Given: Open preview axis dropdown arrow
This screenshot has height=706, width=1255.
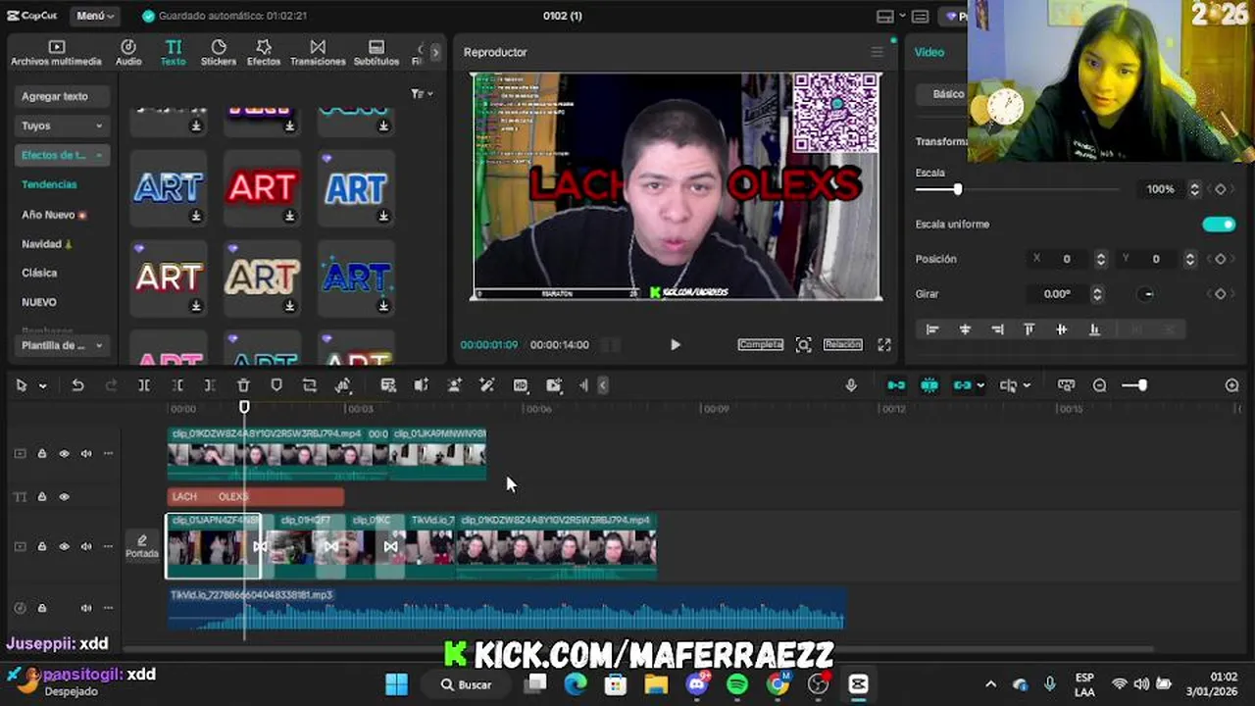Looking at the screenshot, I should (1027, 386).
